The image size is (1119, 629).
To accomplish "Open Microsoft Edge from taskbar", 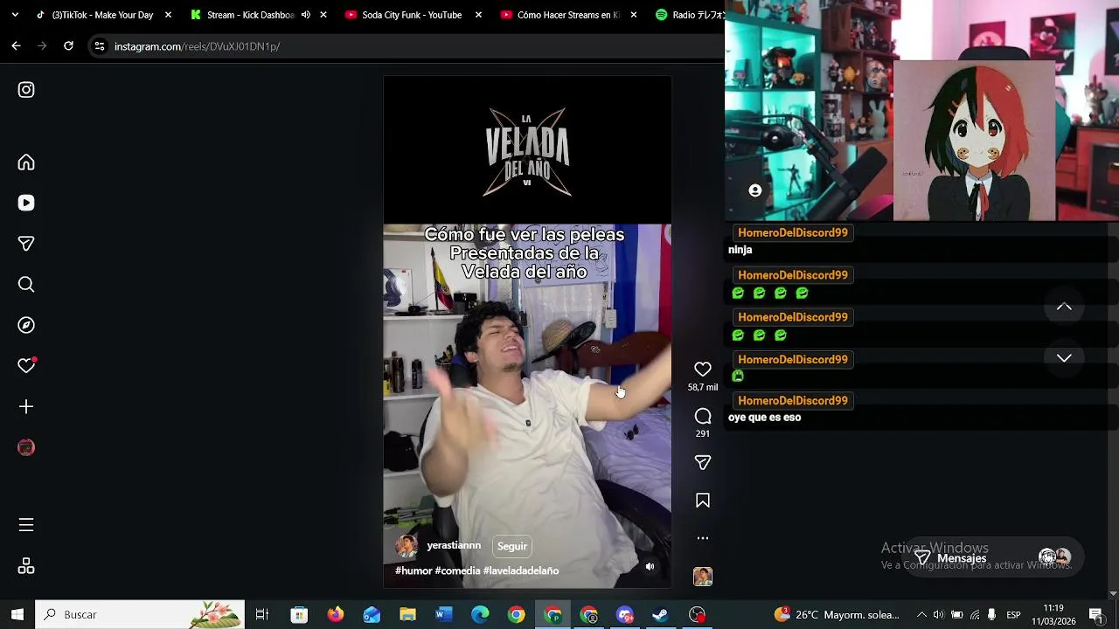I will click(480, 614).
